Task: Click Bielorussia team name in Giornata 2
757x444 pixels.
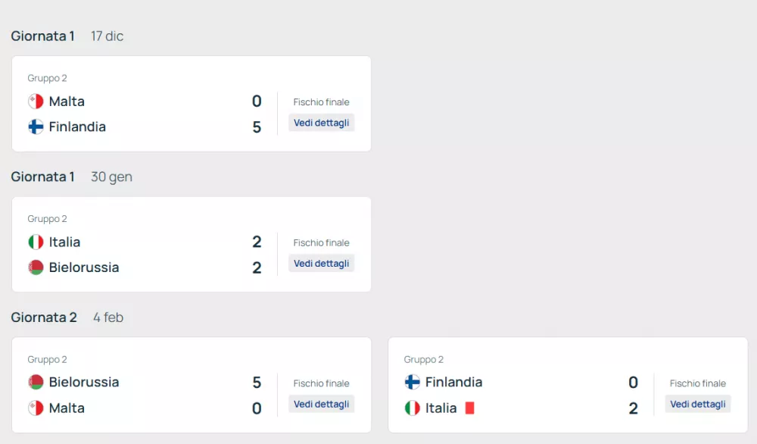Action: [x=84, y=383]
